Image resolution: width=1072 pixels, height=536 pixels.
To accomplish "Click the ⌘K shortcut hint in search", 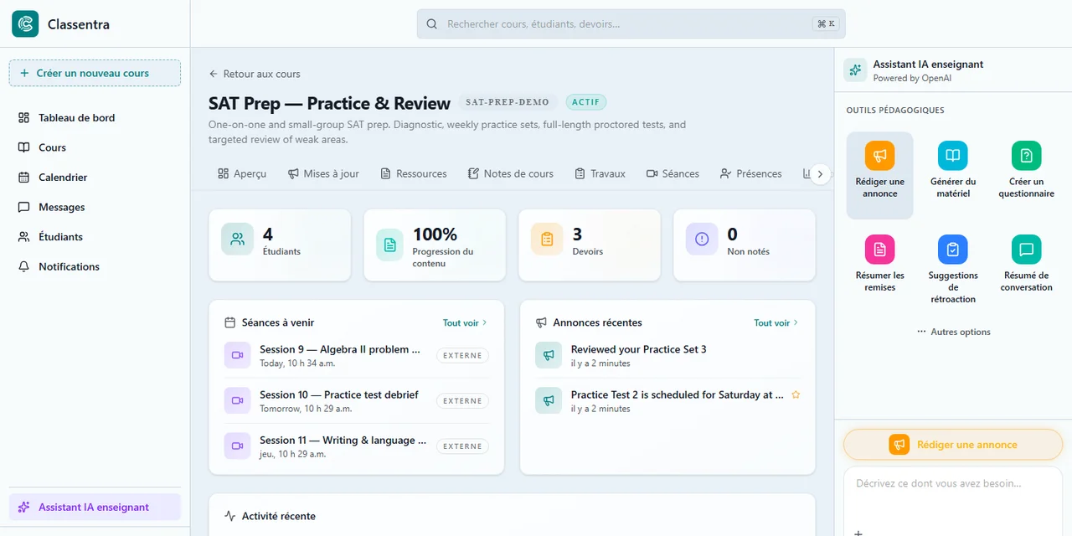I will point(826,24).
